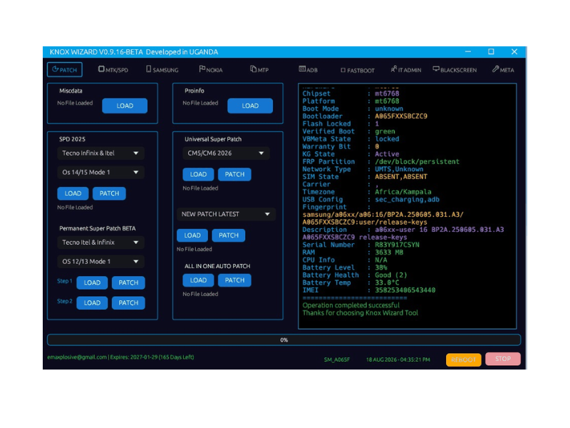The width and height of the screenshot is (570, 428).
Task: Open the NOKIA tab
Action: coord(211,69)
